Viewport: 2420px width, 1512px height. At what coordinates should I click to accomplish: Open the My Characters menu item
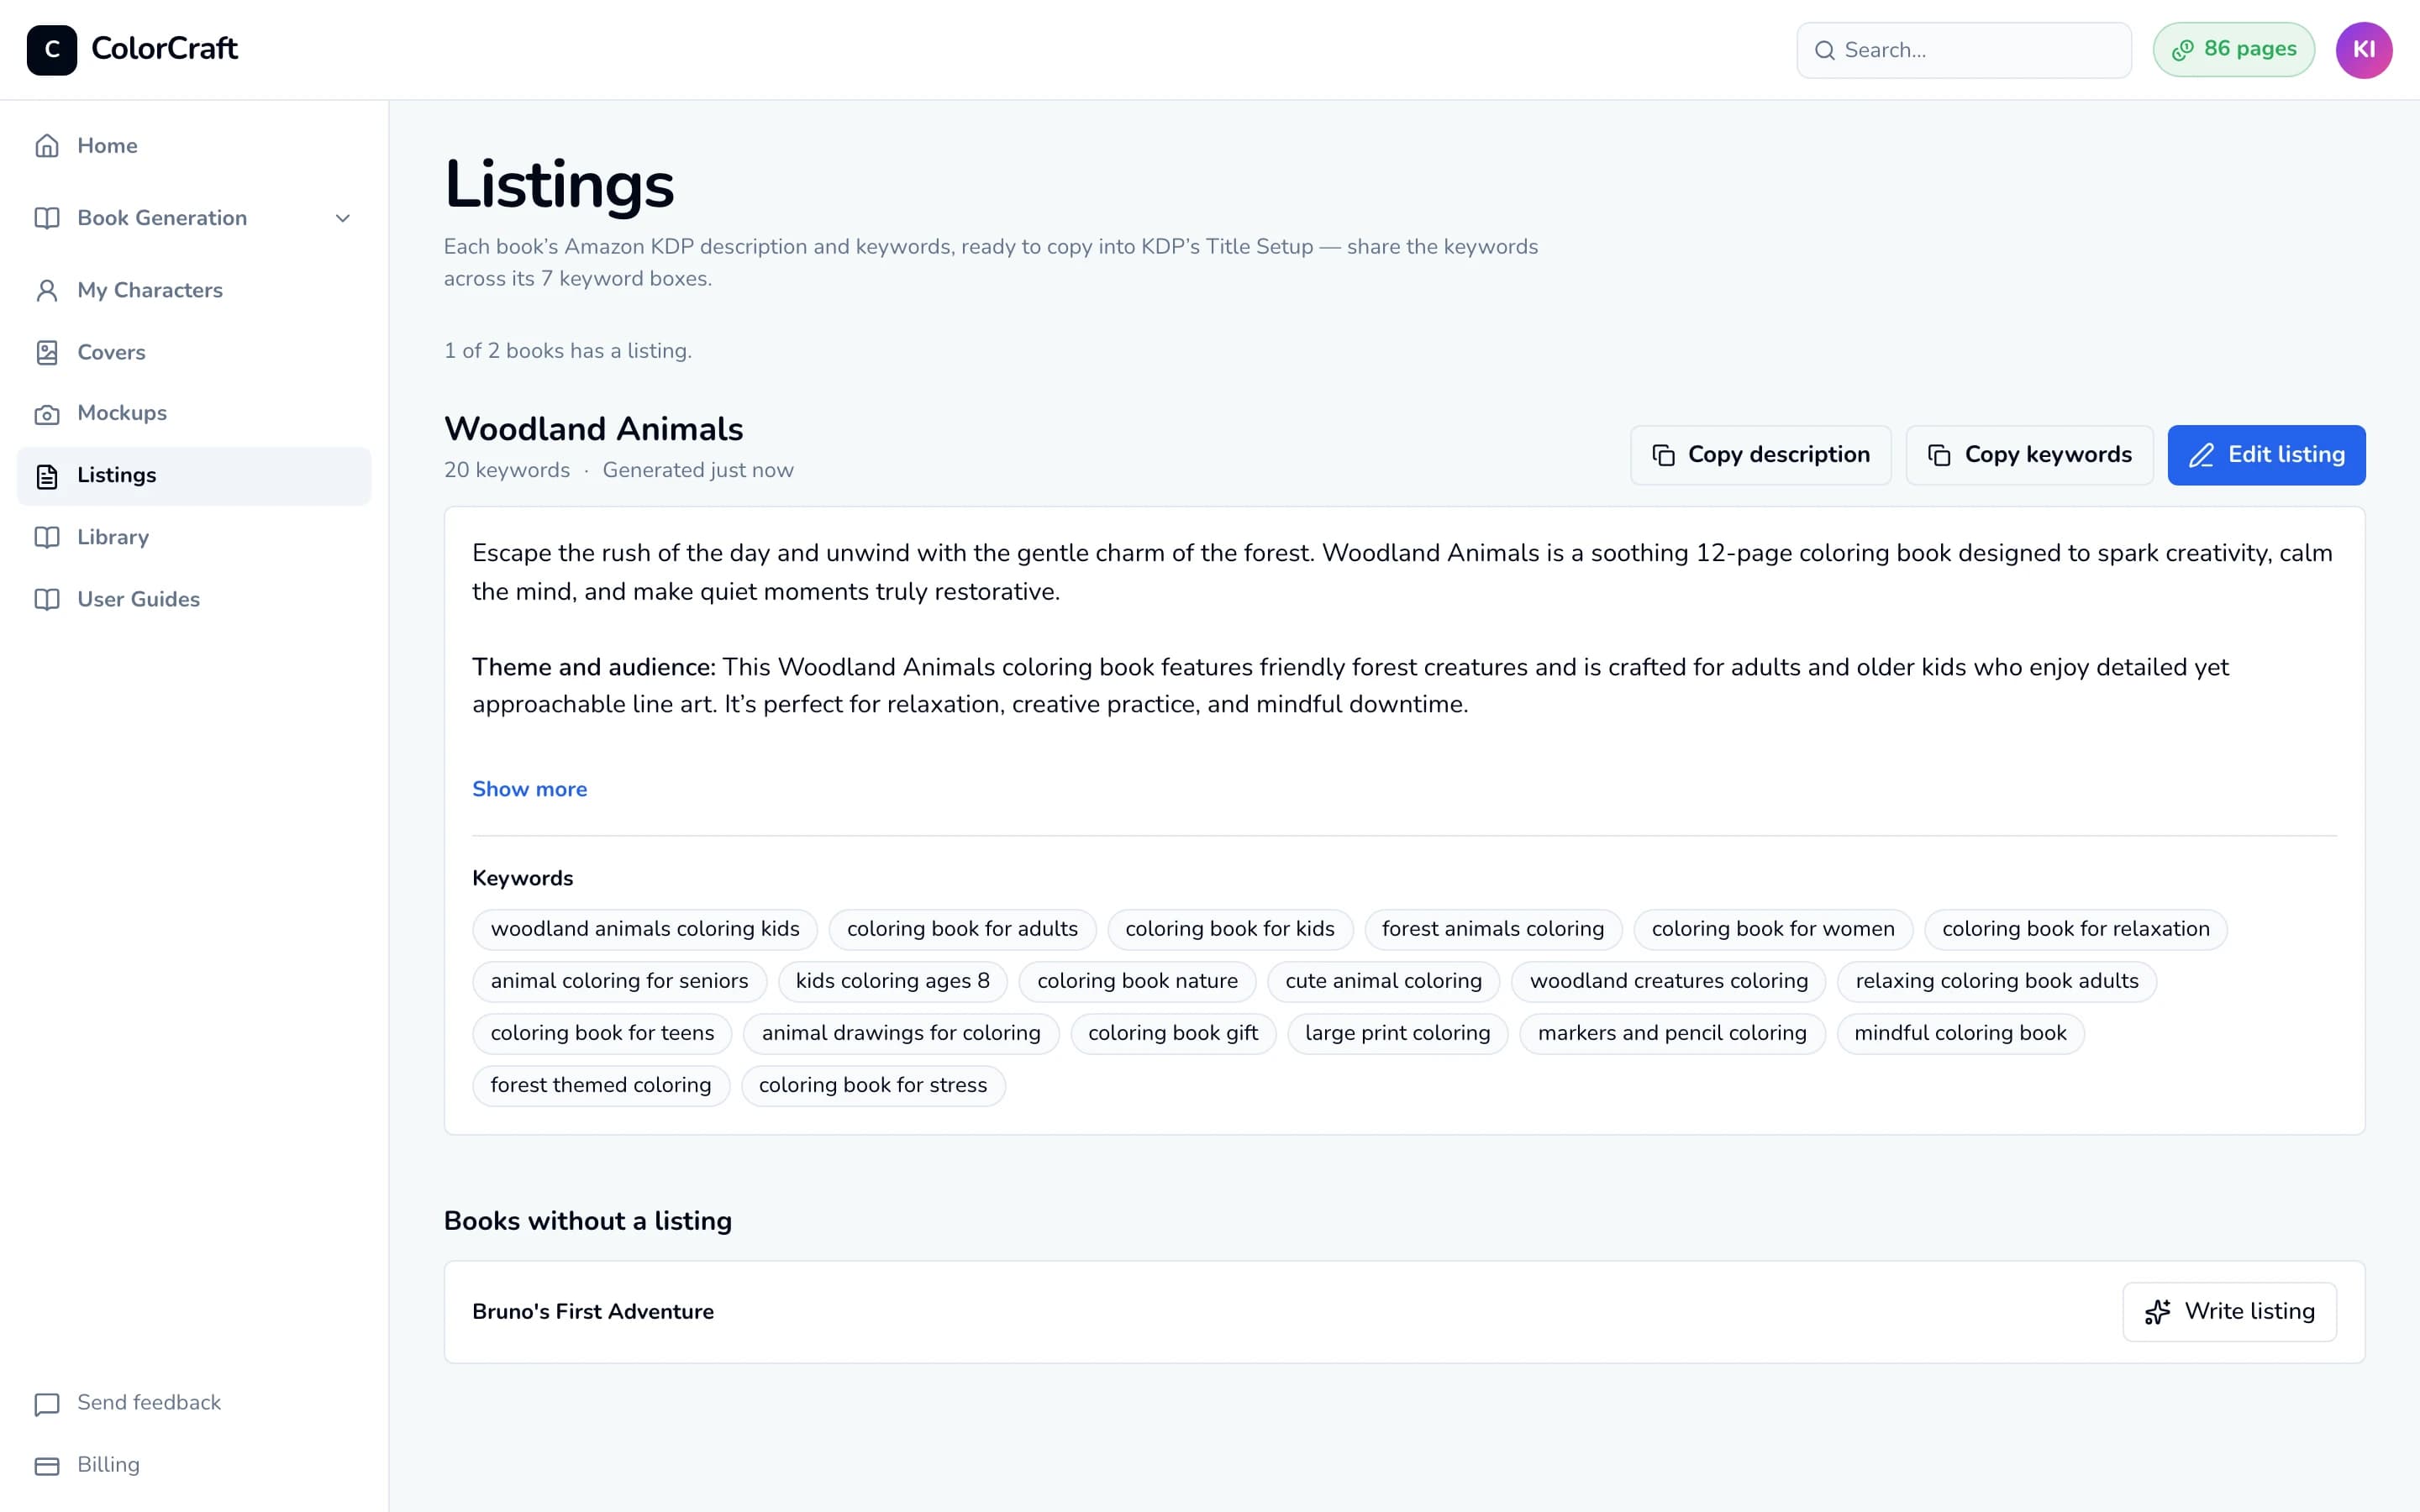click(x=194, y=290)
